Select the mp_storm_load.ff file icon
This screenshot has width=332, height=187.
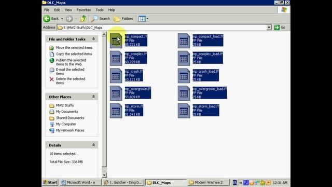click(184, 111)
